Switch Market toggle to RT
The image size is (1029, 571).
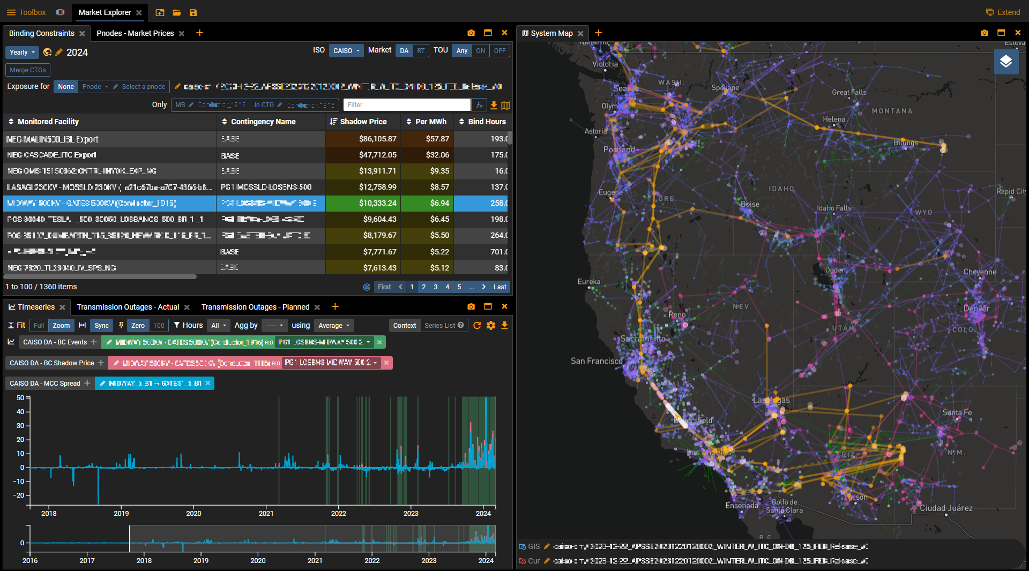point(421,51)
